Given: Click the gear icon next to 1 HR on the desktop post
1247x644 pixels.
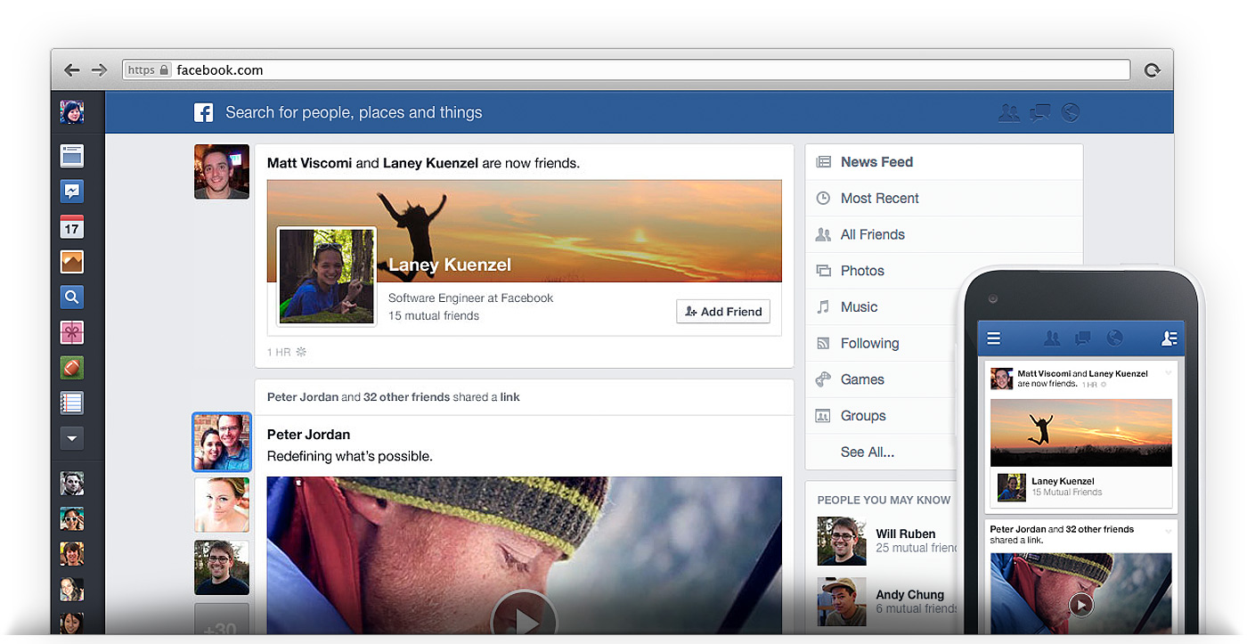Looking at the screenshot, I should pos(301,352).
